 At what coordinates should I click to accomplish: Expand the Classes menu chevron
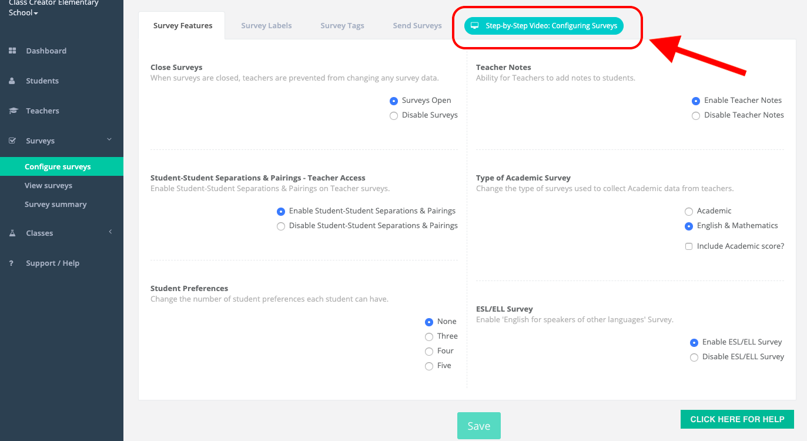coord(110,232)
